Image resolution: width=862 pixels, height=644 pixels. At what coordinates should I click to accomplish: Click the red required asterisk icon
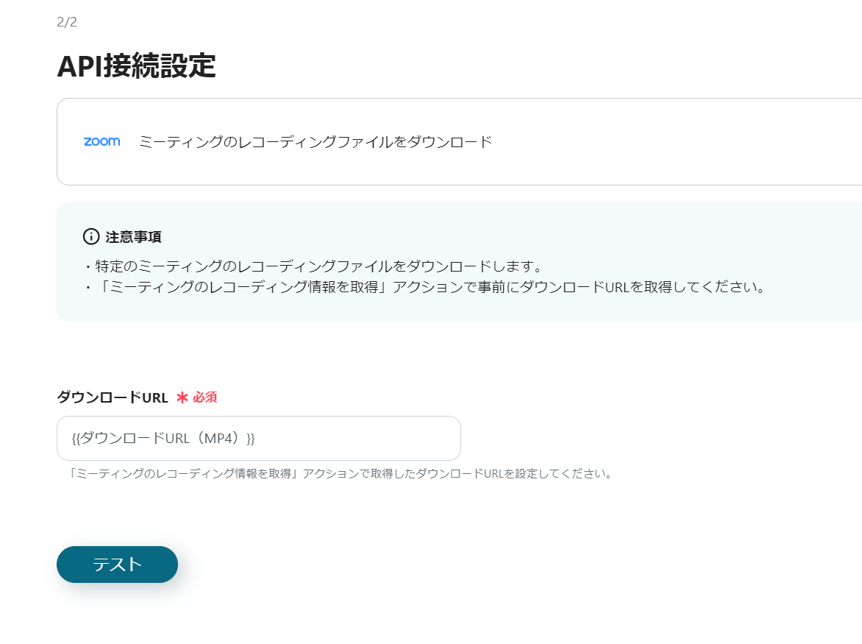pos(182,397)
